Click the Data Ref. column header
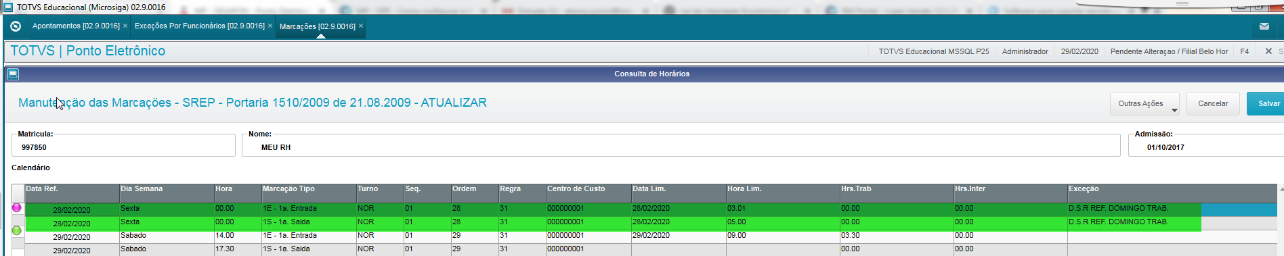 pyautogui.click(x=72, y=193)
